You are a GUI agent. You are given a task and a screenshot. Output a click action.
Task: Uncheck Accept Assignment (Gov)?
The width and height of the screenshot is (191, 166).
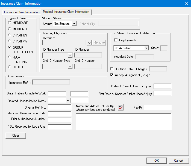(112, 75)
